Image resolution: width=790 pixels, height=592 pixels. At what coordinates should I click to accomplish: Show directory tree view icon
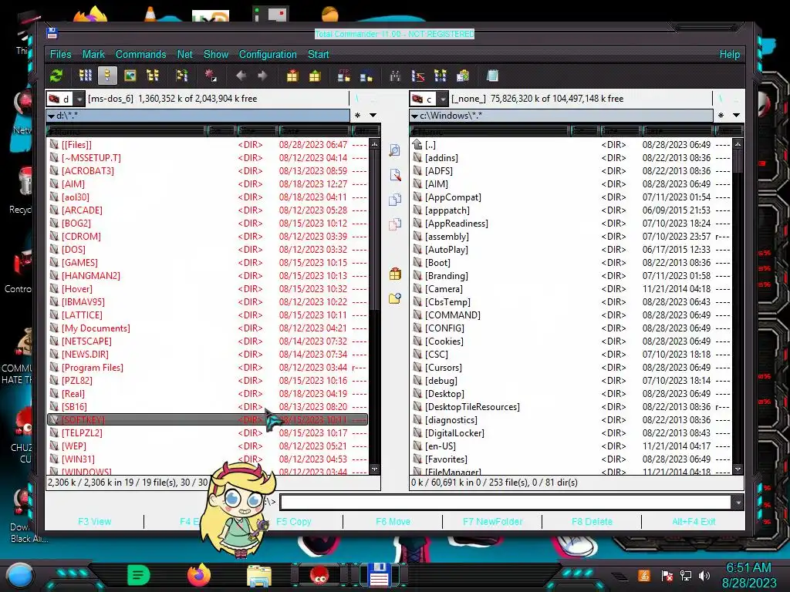[x=153, y=76]
